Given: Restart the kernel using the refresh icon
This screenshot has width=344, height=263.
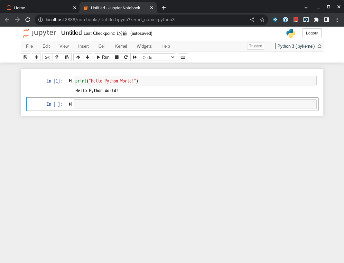Looking at the screenshot, I should click(x=126, y=57).
